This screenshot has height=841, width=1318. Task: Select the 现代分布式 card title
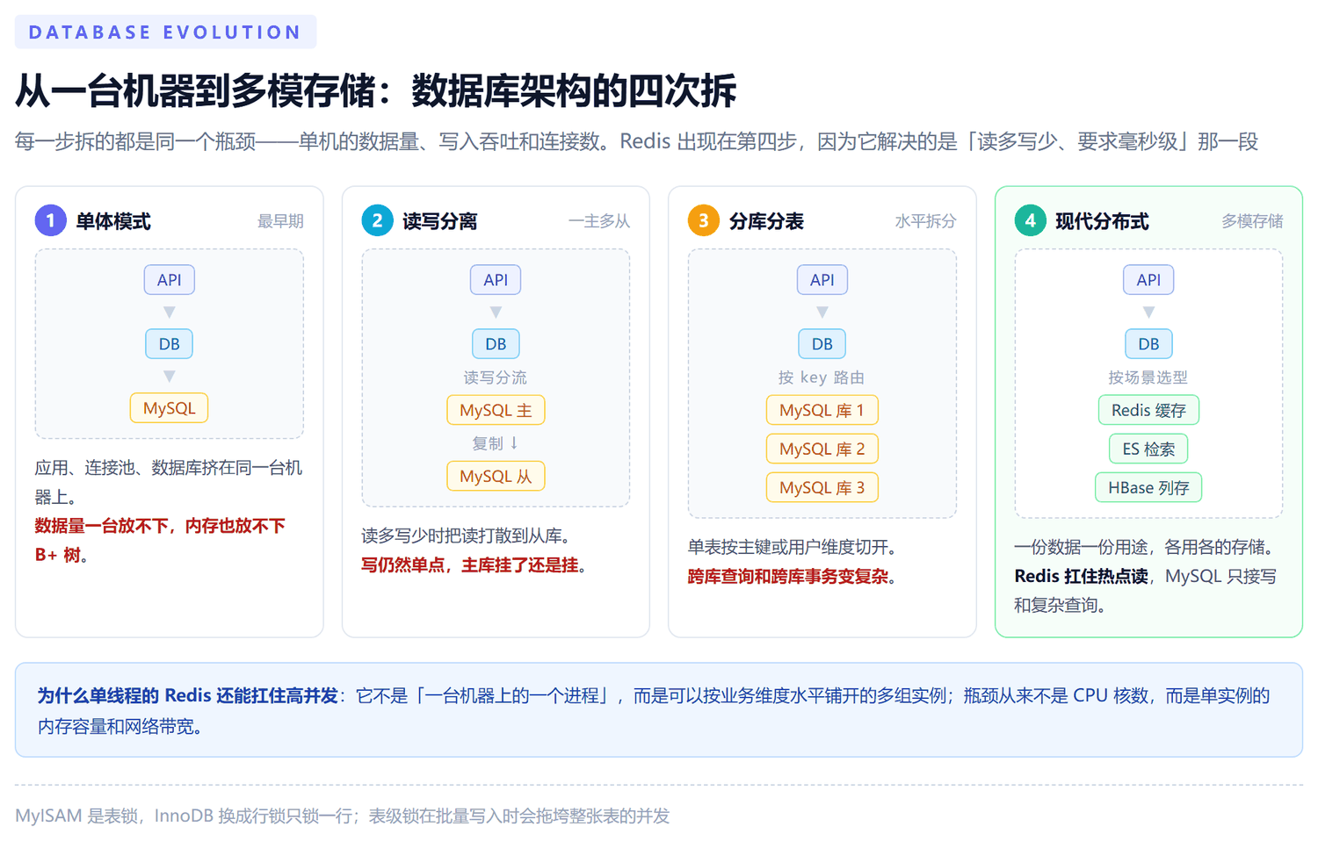click(1102, 221)
